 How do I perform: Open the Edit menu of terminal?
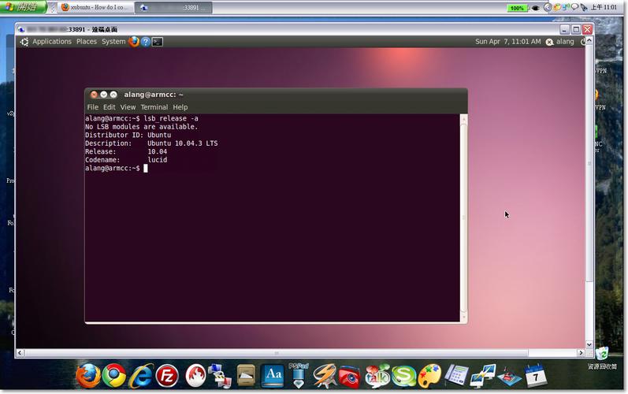click(109, 107)
